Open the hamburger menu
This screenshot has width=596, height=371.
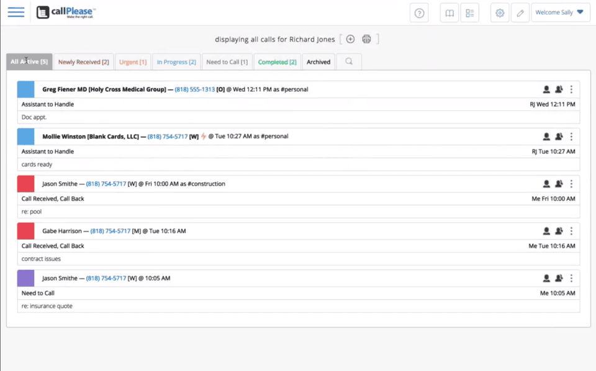(x=16, y=12)
